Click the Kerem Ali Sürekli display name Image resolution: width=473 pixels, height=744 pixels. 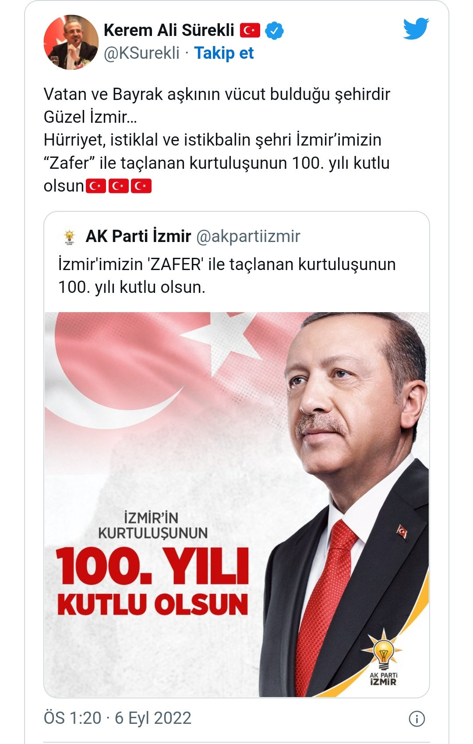169,30
